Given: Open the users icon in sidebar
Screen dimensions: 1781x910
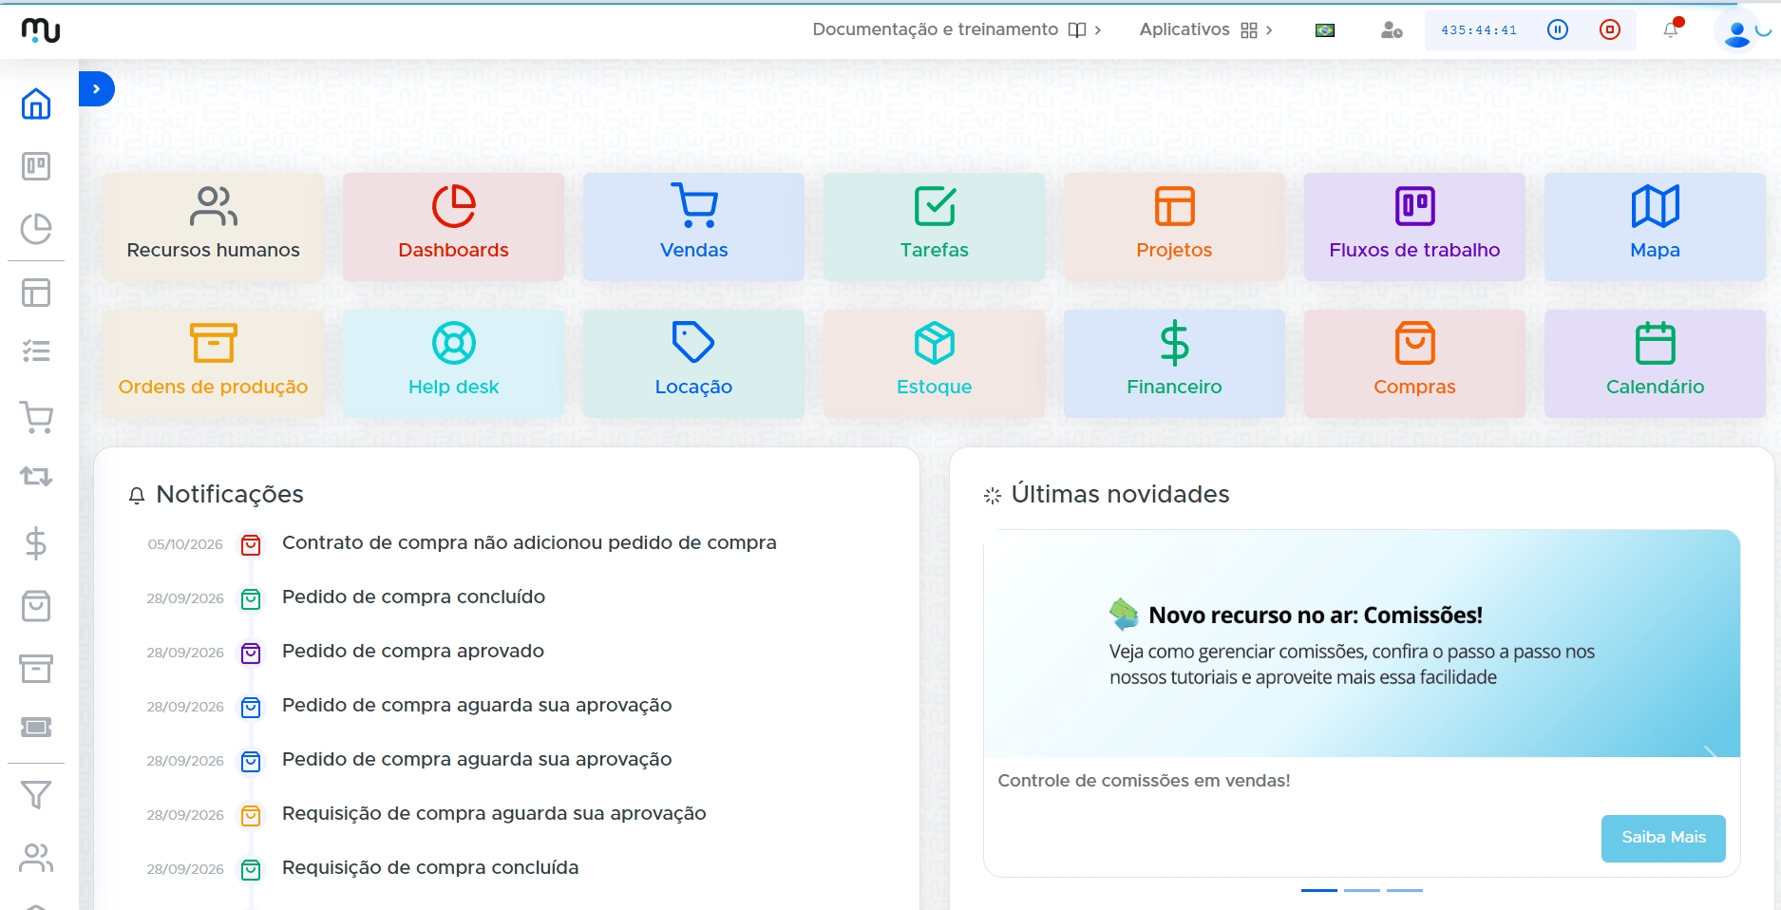Looking at the screenshot, I should coord(36,859).
